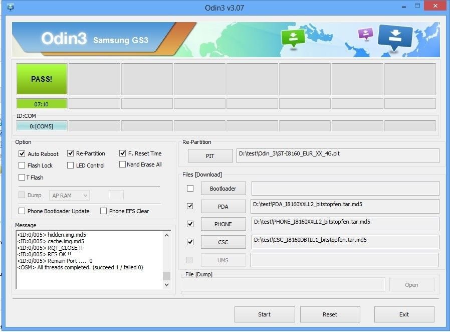Click the empty Bootloader path field
The width and height of the screenshot is (450, 332).
[x=345, y=189]
